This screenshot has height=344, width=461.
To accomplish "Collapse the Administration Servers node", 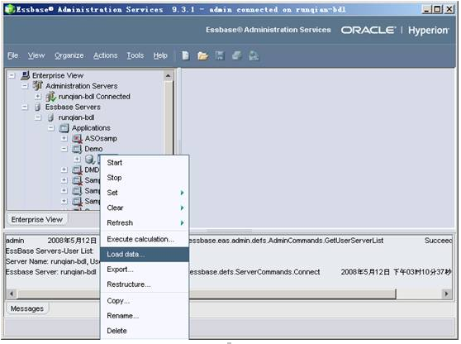I will tap(25, 86).
